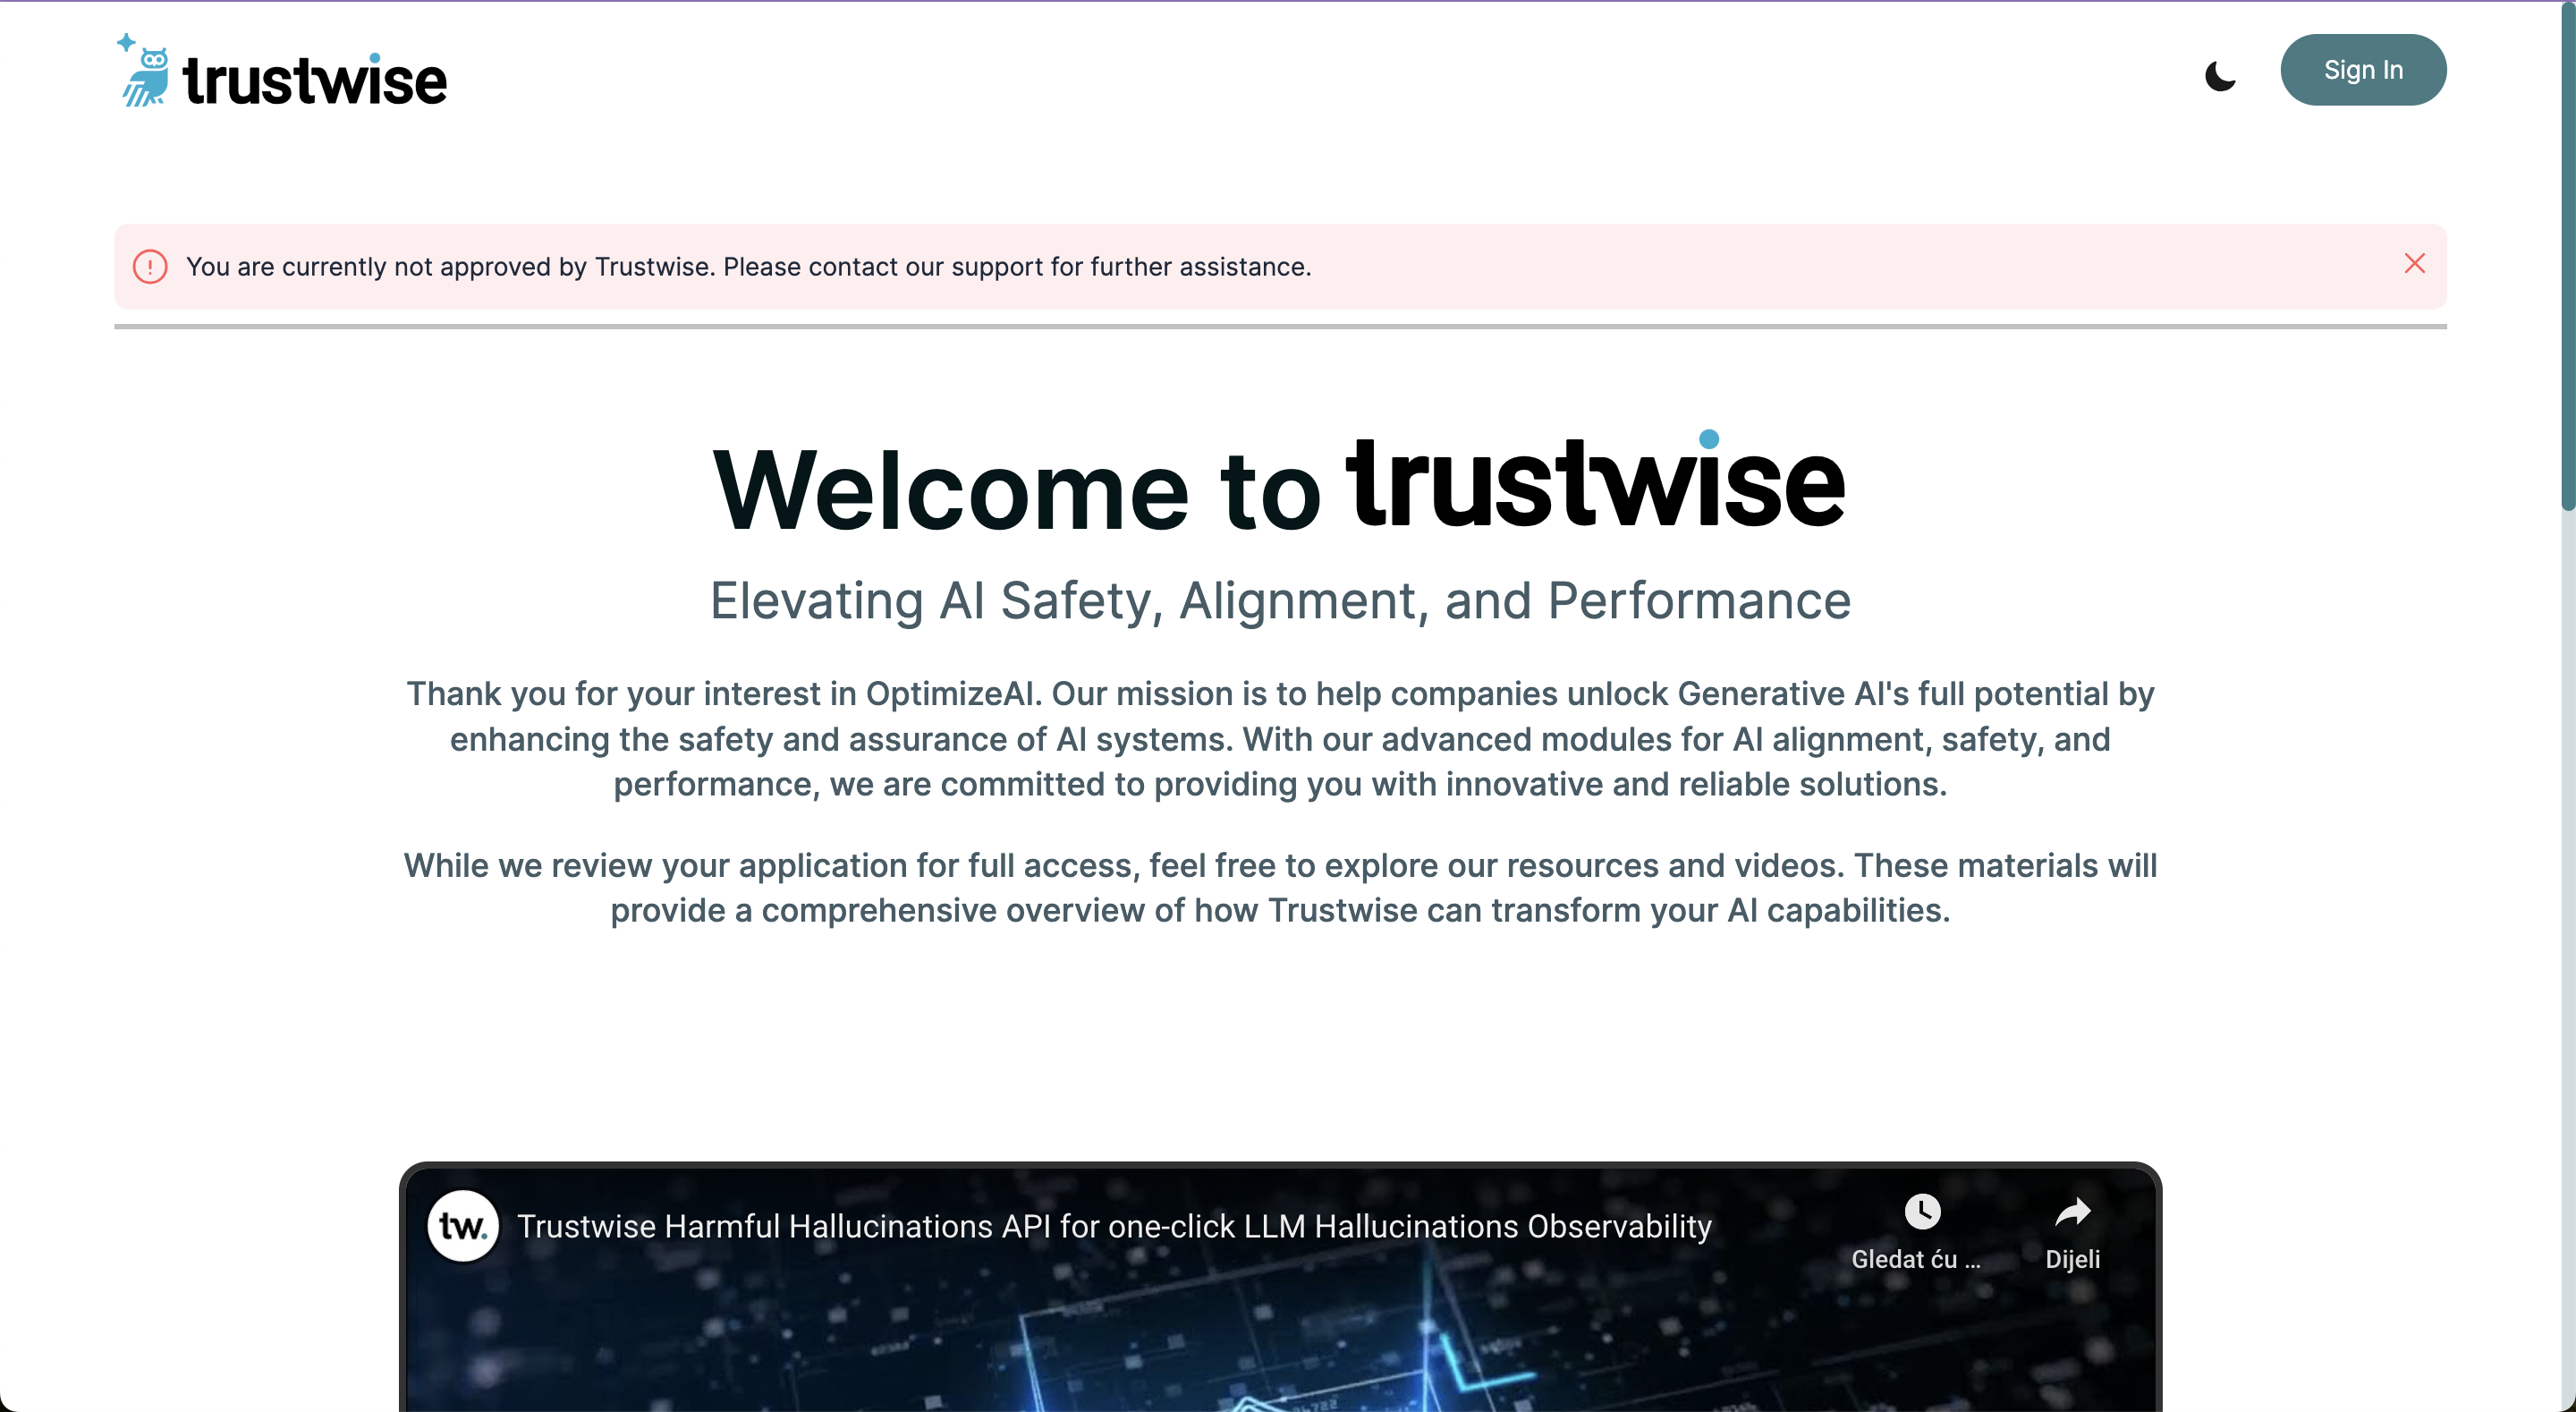
Task: Open the Trustwise Harmful Hallucinations video title
Action: click(1114, 1226)
